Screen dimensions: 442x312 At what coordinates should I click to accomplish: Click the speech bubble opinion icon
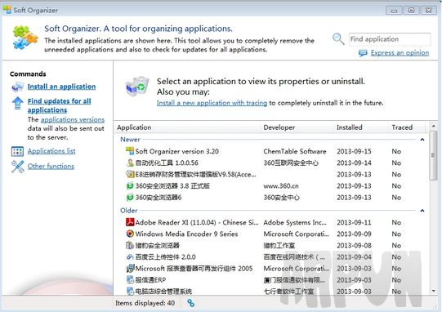coord(363,53)
